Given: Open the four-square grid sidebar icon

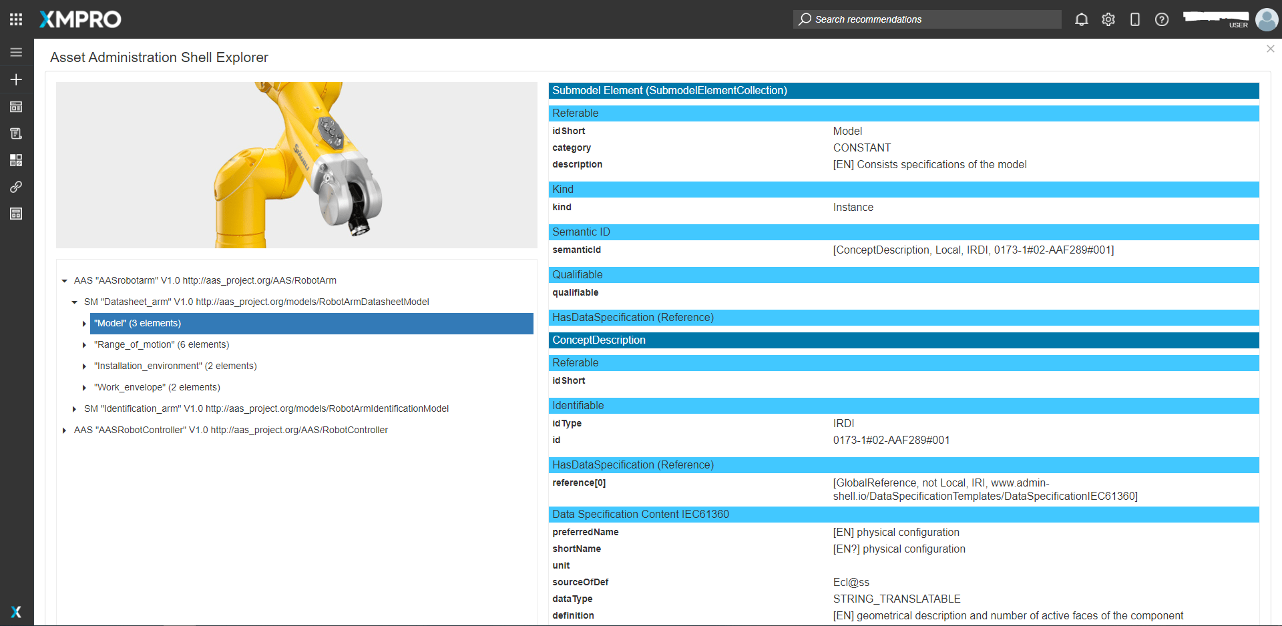Looking at the screenshot, I should tap(16, 160).
